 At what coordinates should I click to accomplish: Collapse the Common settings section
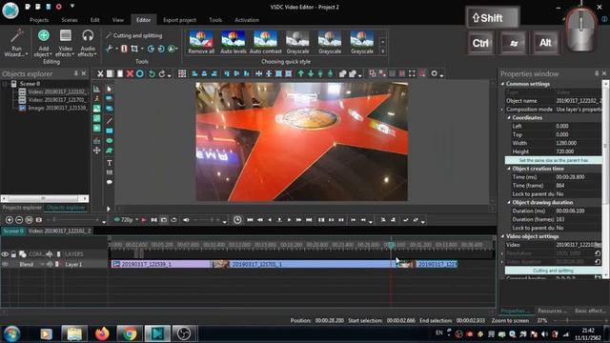click(502, 84)
